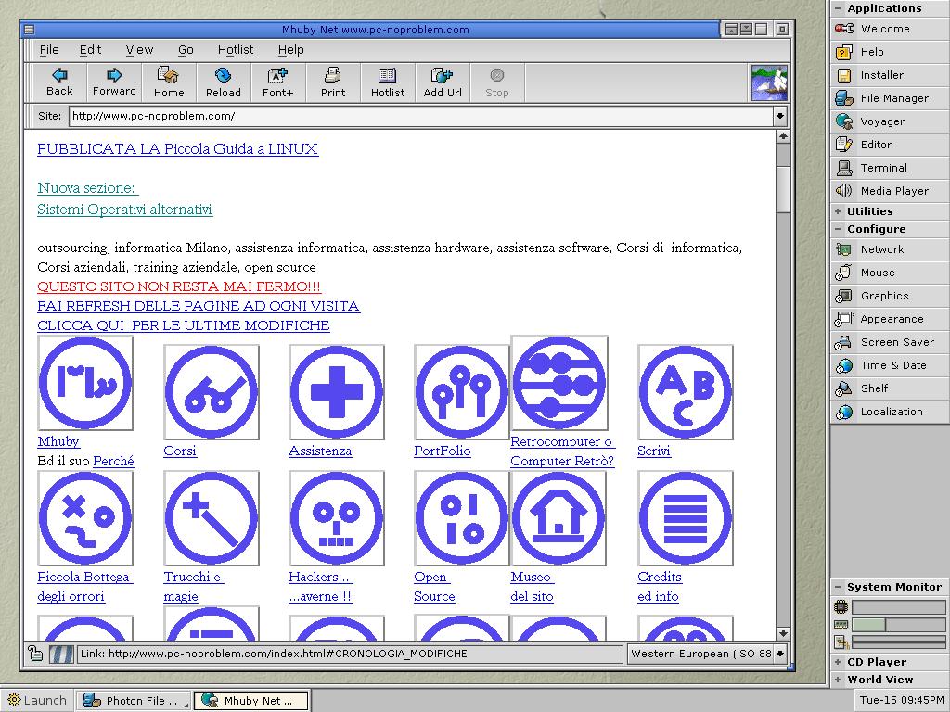Launch Media Player from the shelf
950x712 pixels.
893,191
